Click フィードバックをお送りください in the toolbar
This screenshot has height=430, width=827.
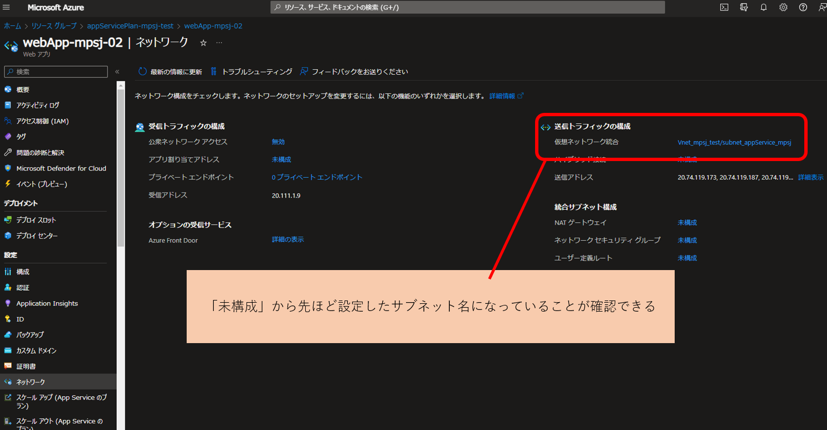(354, 71)
